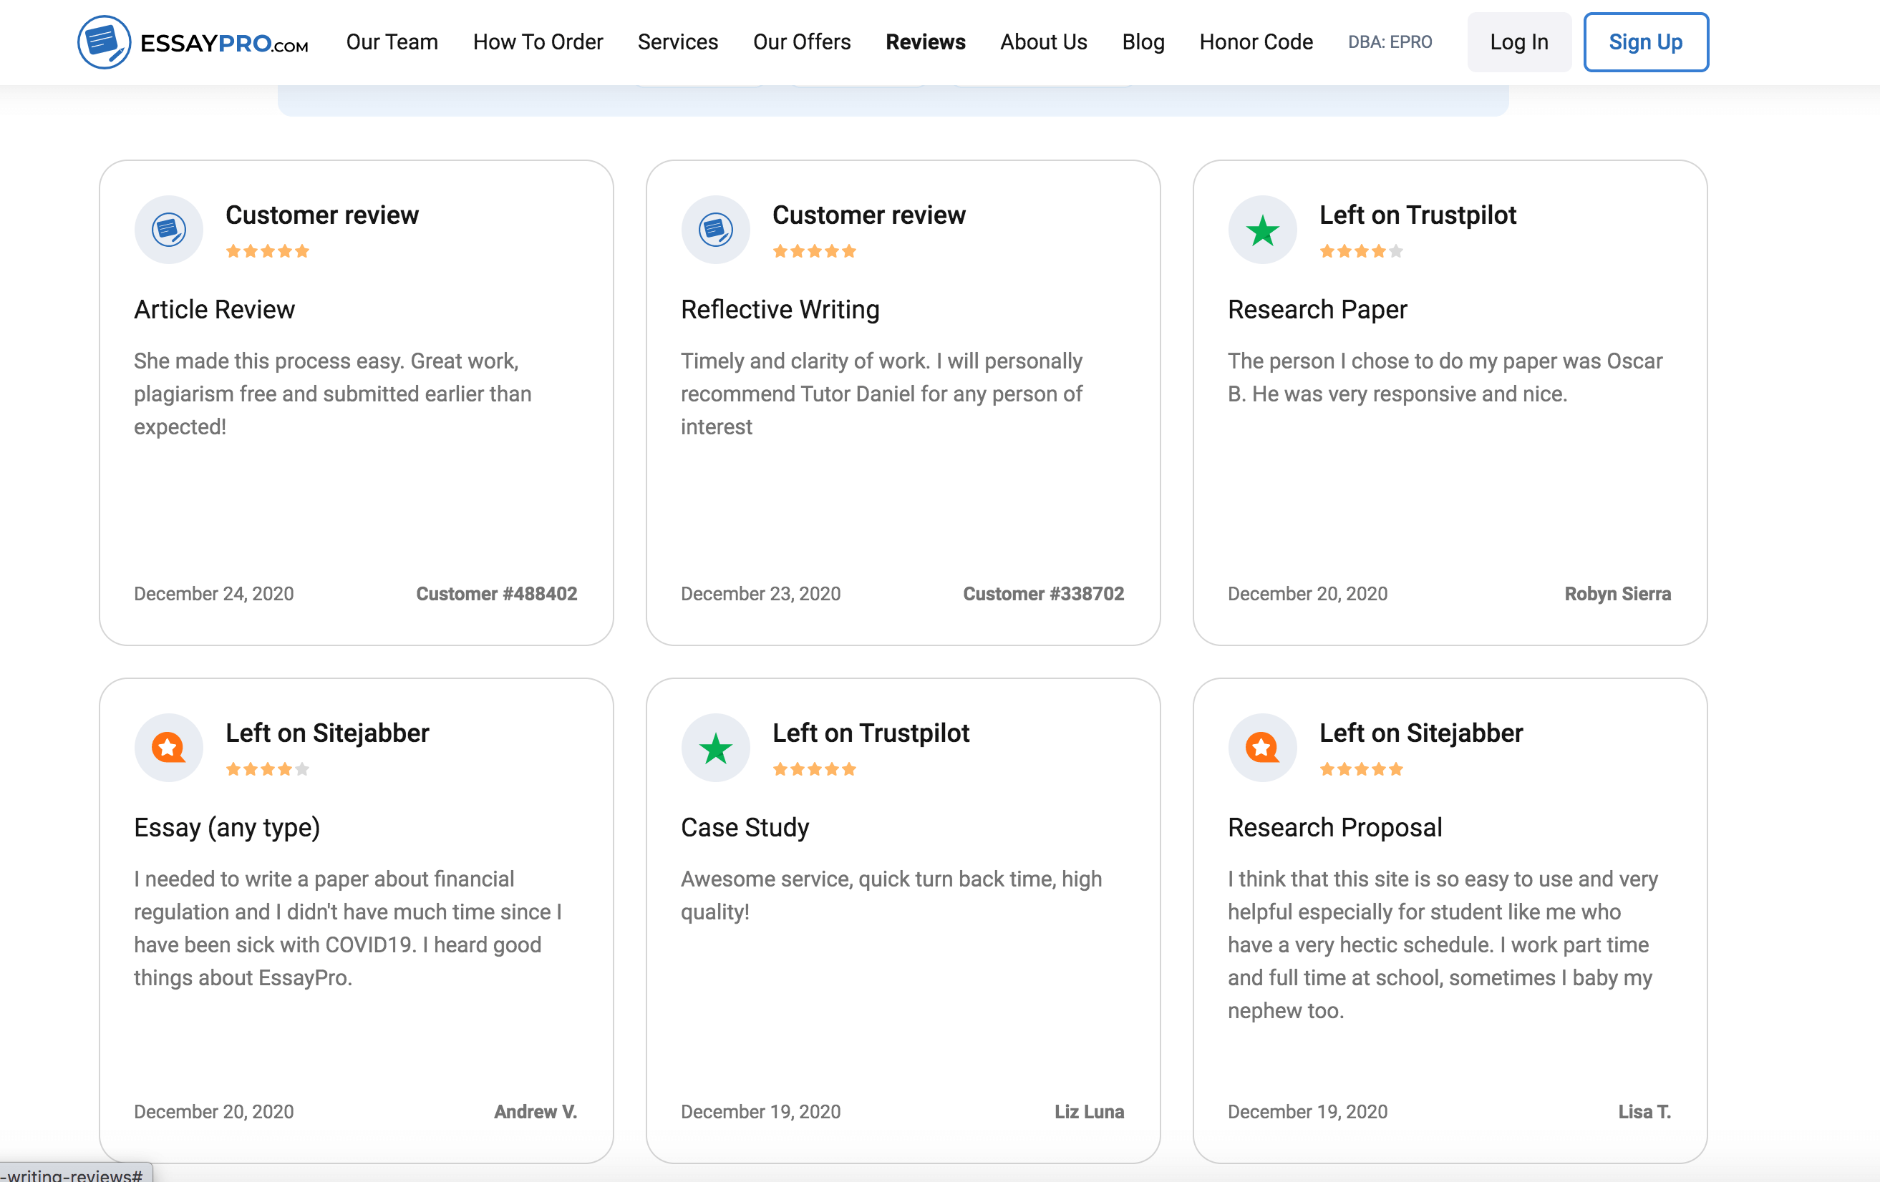Click the four-star rating on Robyn Sierra's review
Screen dimensions: 1880x1182
point(1361,251)
